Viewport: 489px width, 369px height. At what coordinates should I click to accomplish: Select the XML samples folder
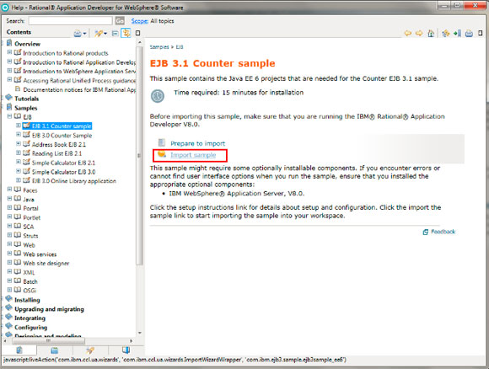click(x=29, y=273)
